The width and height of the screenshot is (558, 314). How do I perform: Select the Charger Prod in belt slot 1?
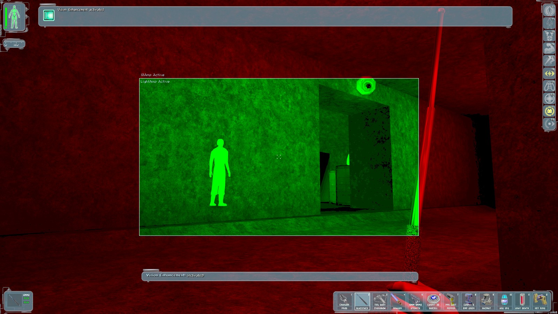coord(344,301)
